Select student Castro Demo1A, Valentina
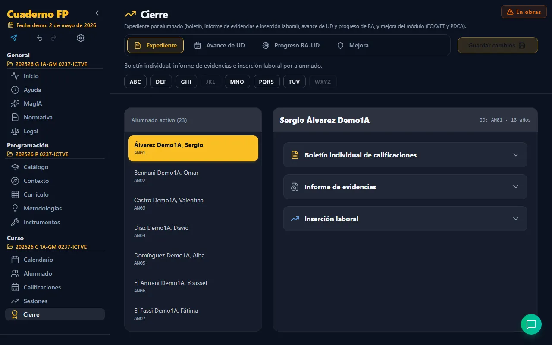The image size is (552, 345). (193, 204)
